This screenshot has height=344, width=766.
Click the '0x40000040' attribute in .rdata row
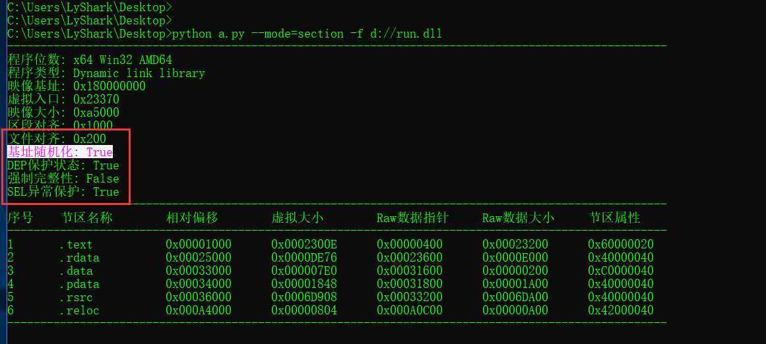click(x=620, y=258)
